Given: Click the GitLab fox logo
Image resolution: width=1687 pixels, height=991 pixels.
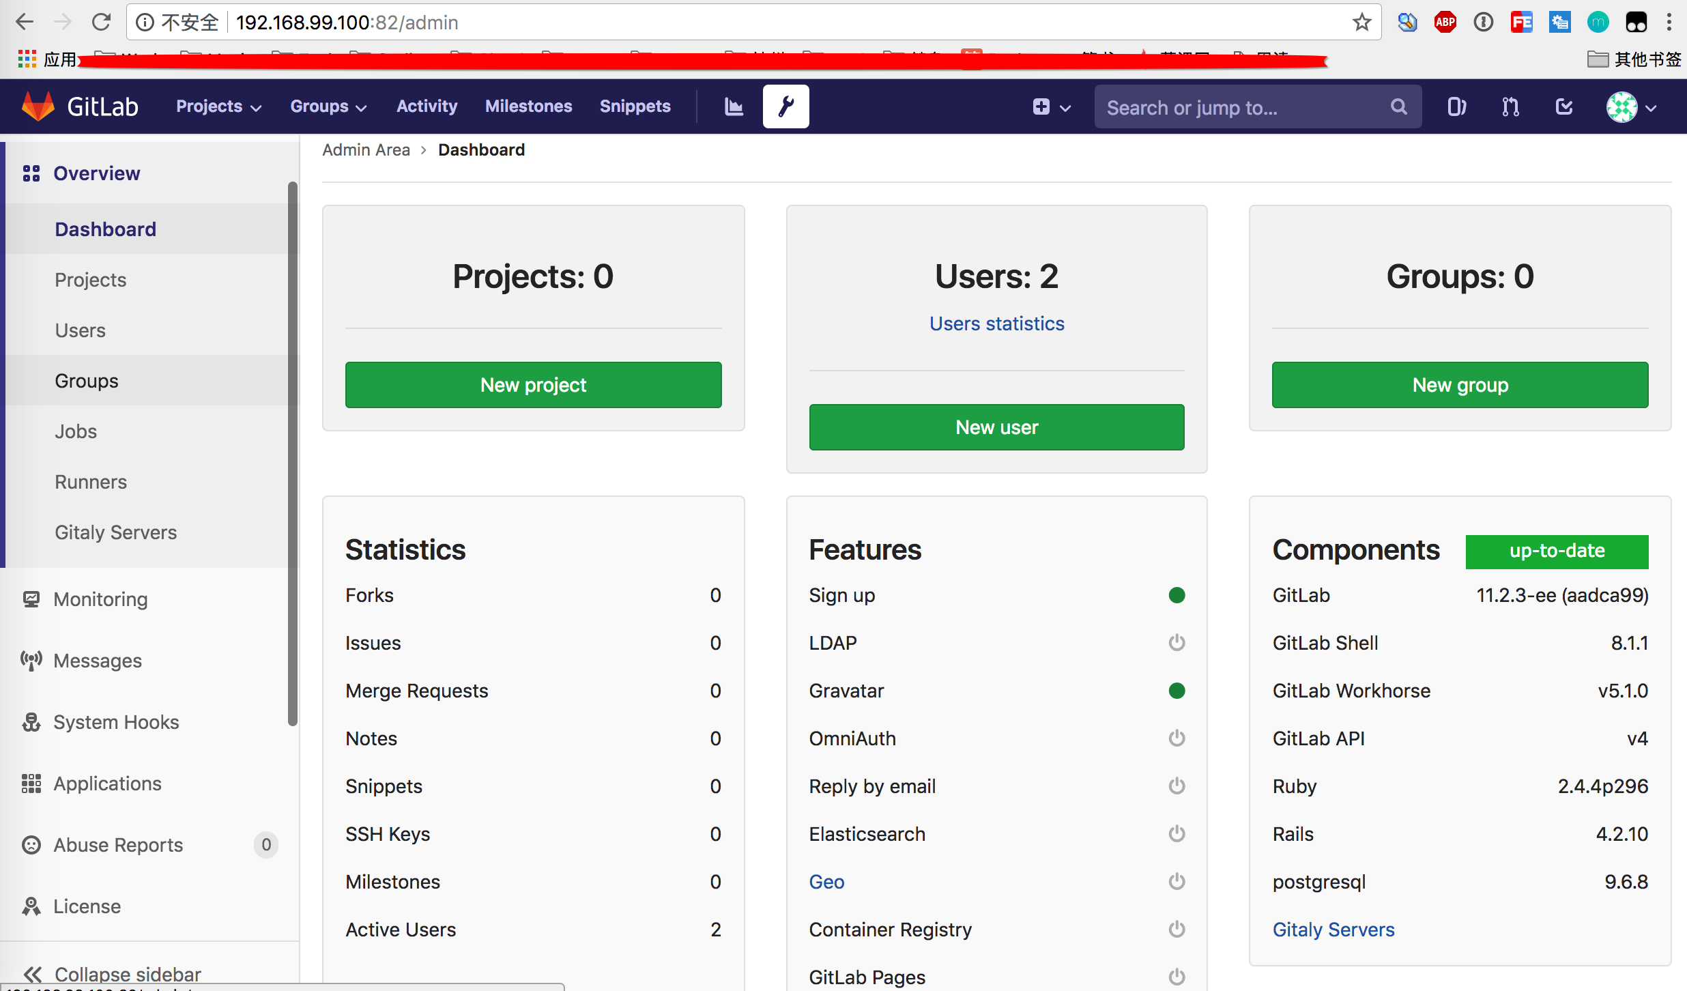Looking at the screenshot, I should pos(38,106).
